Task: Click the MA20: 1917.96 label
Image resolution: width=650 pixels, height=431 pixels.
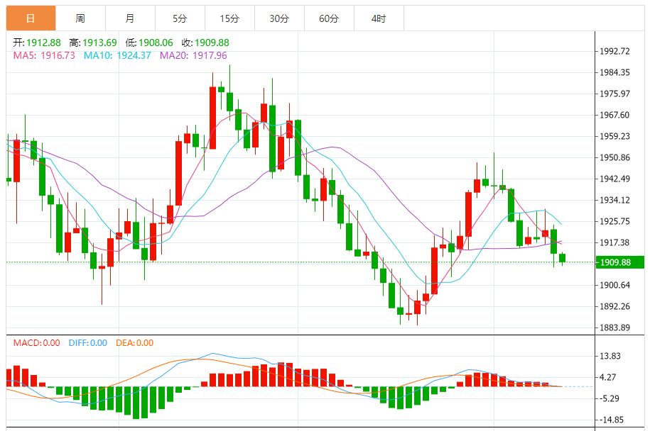Action: coord(194,55)
